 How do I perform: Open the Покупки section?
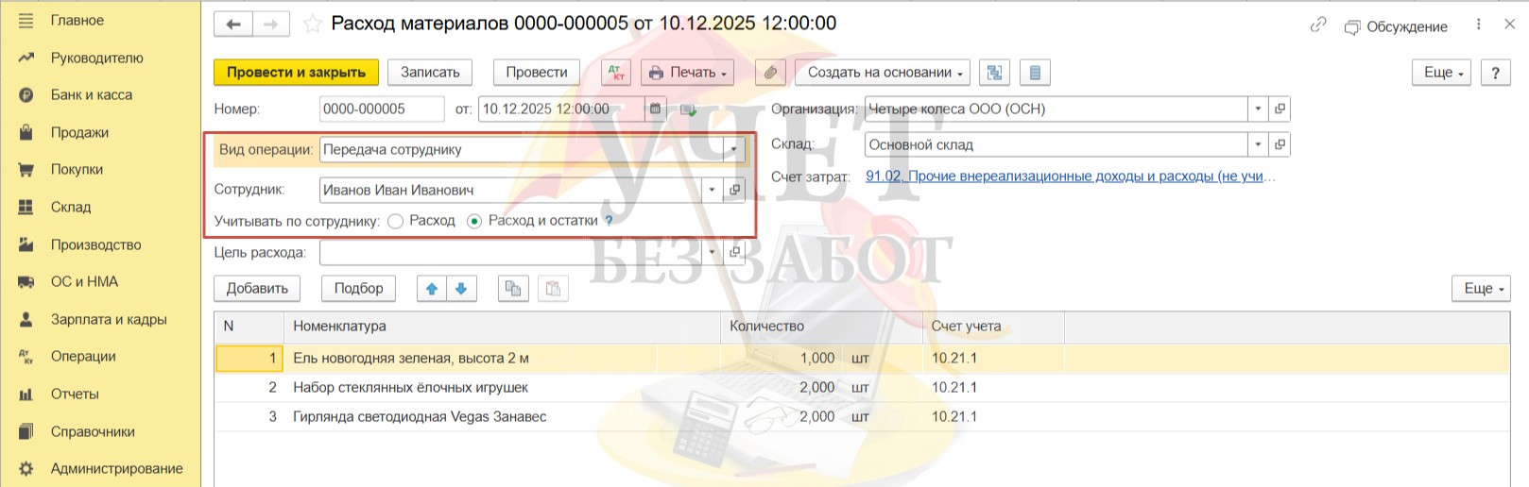[x=77, y=169]
